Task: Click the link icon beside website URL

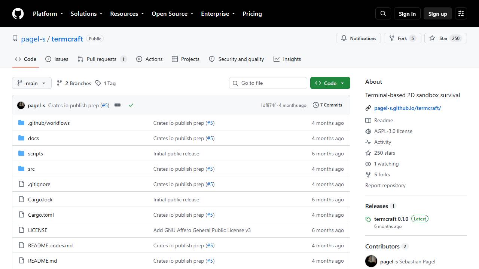Action: [368, 108]
